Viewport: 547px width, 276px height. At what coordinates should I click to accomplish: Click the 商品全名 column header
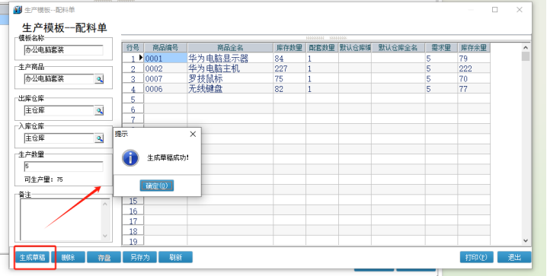(x=230, y=48)
